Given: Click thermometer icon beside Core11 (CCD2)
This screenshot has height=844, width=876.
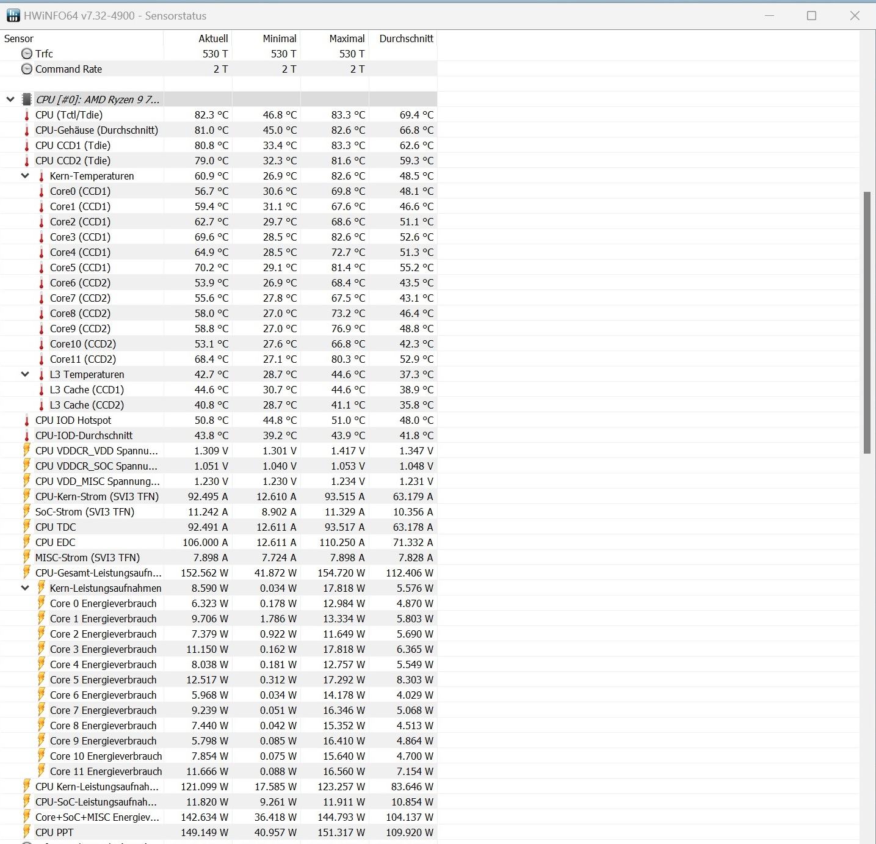Looking at the screenshot, I should point(42,359).
